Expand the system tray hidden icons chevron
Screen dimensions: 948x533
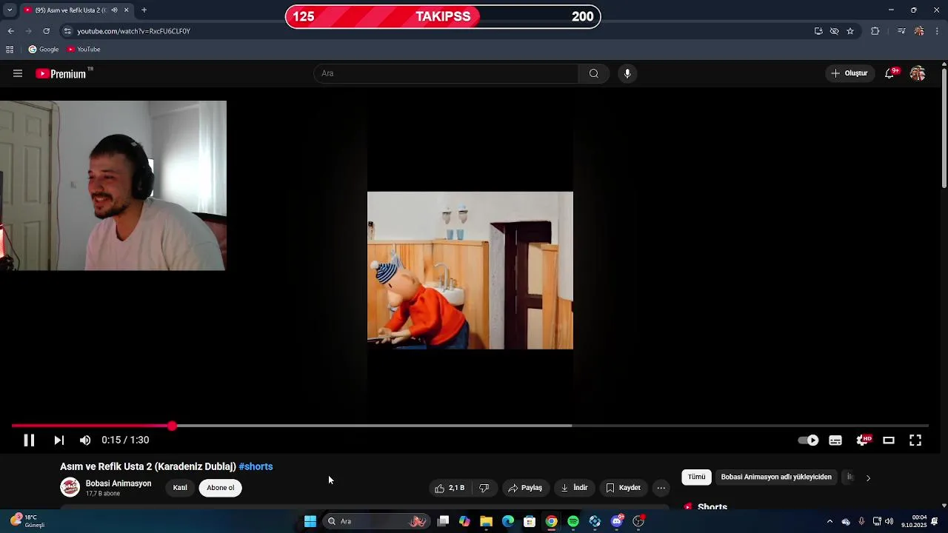coord(829,521)
